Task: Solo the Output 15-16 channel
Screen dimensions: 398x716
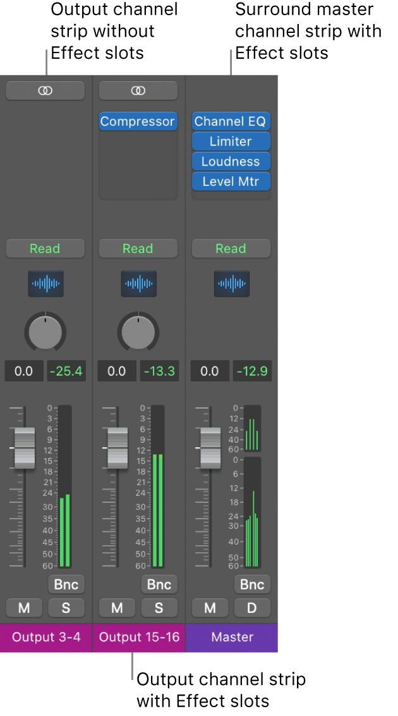Action: 159,608
